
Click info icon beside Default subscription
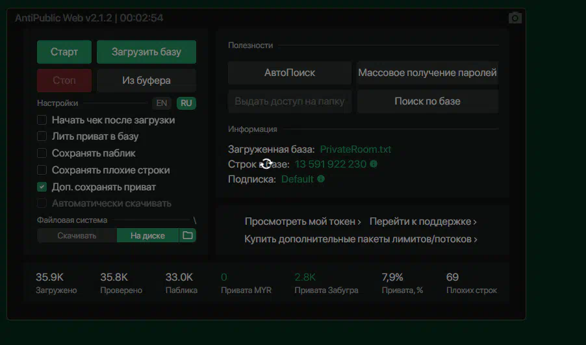pos(321,179)
